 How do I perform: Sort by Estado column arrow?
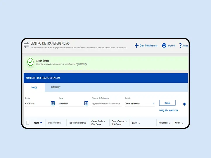coord(139,123)
